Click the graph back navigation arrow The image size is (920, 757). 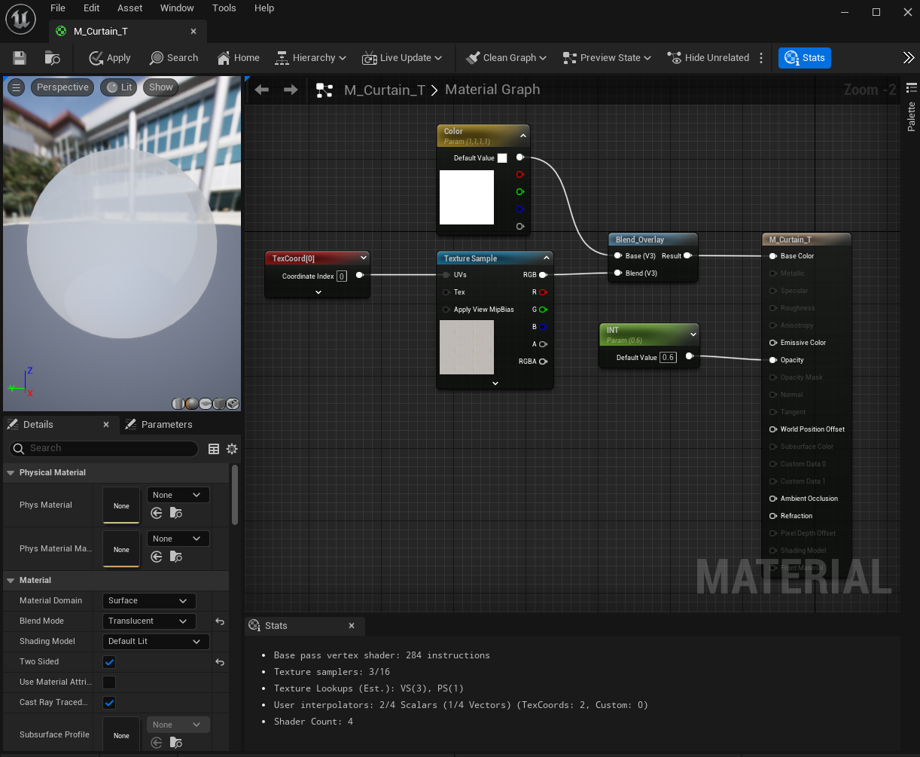261,90
